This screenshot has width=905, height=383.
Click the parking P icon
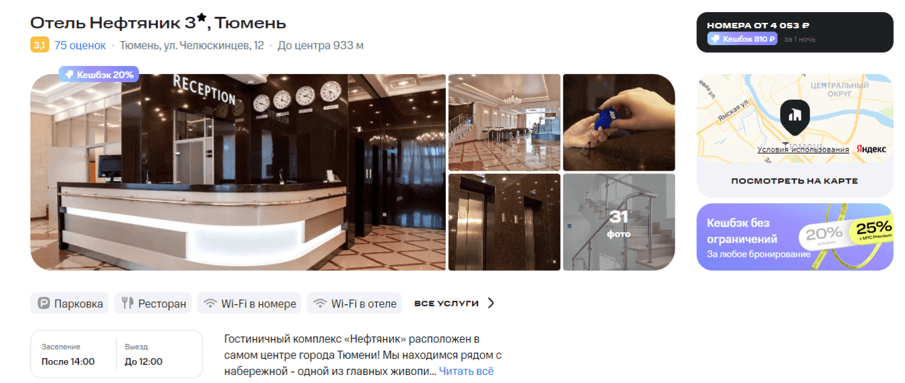click(x=44, y=303)
